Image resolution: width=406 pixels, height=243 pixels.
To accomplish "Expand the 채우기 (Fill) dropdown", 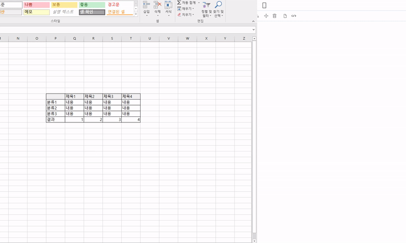I will click(193, 9).
